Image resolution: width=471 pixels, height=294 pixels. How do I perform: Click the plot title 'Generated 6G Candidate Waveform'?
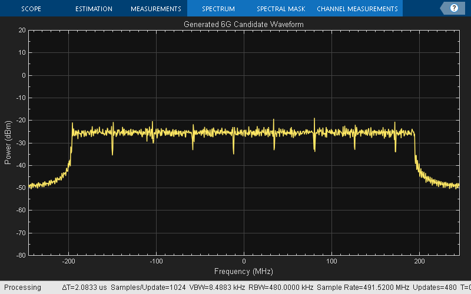coord(244,24)
